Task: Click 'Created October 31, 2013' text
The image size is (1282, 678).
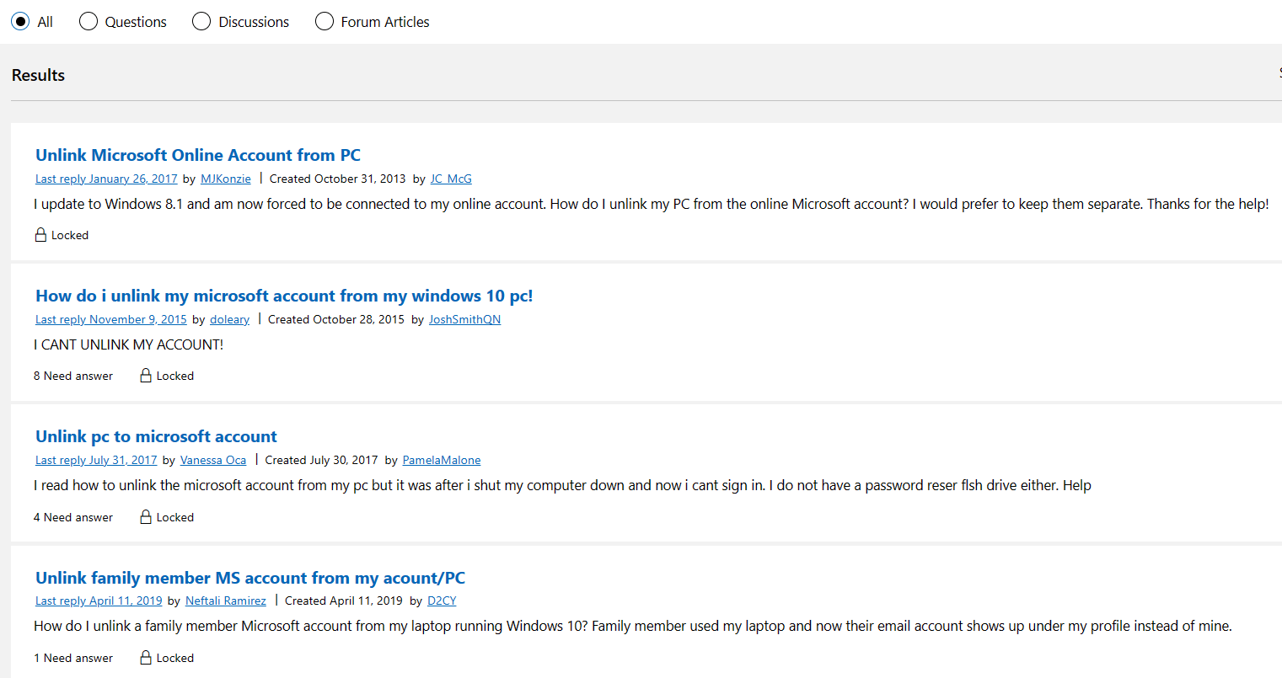Action: tap(337, 179)
